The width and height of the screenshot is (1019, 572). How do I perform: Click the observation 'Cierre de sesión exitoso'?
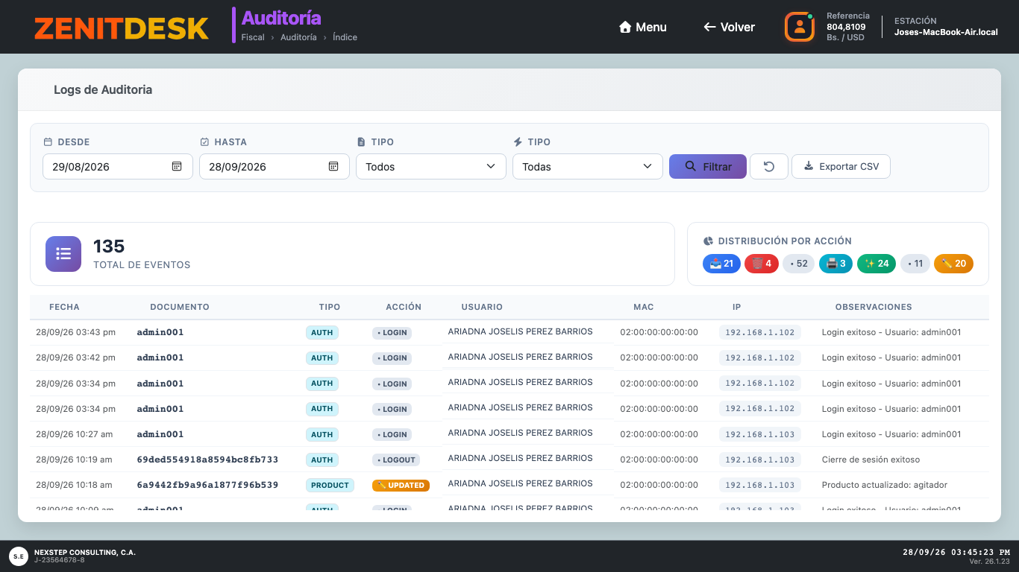tap(871, 460)
